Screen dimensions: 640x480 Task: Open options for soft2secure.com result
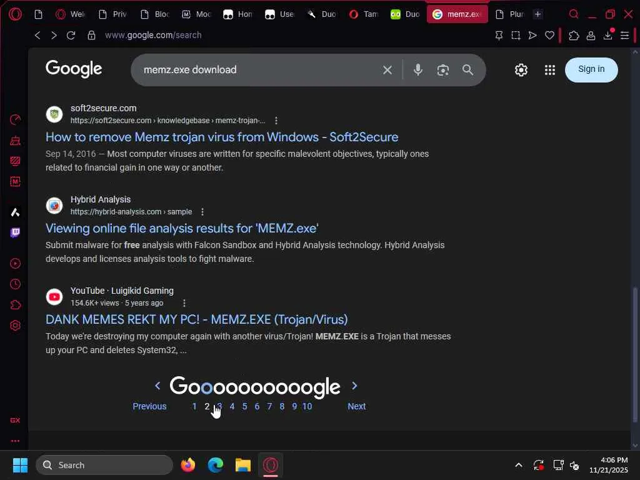(x=276, y=121)
